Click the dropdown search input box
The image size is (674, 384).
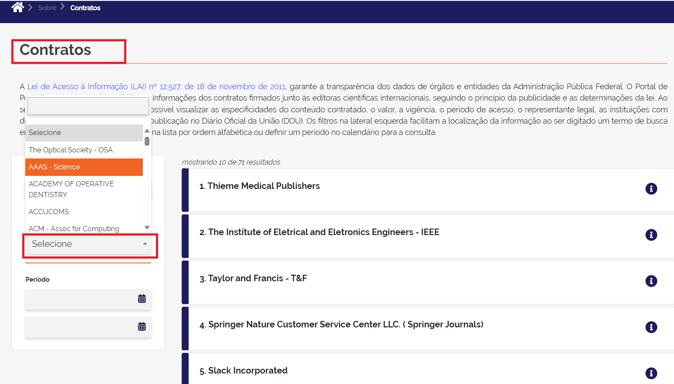click(x=88, y=106)
